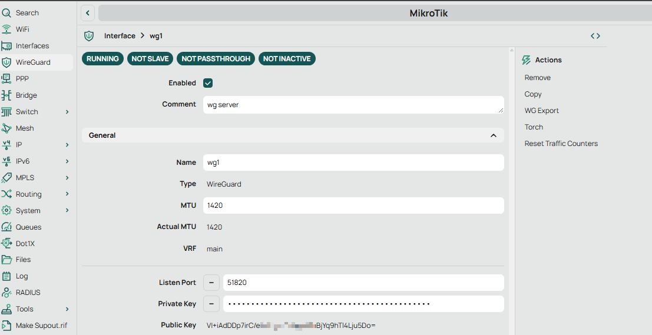Screen dimensions: 652x335
Task: Click the Tools joystick icon
Action: click(6, 309)
